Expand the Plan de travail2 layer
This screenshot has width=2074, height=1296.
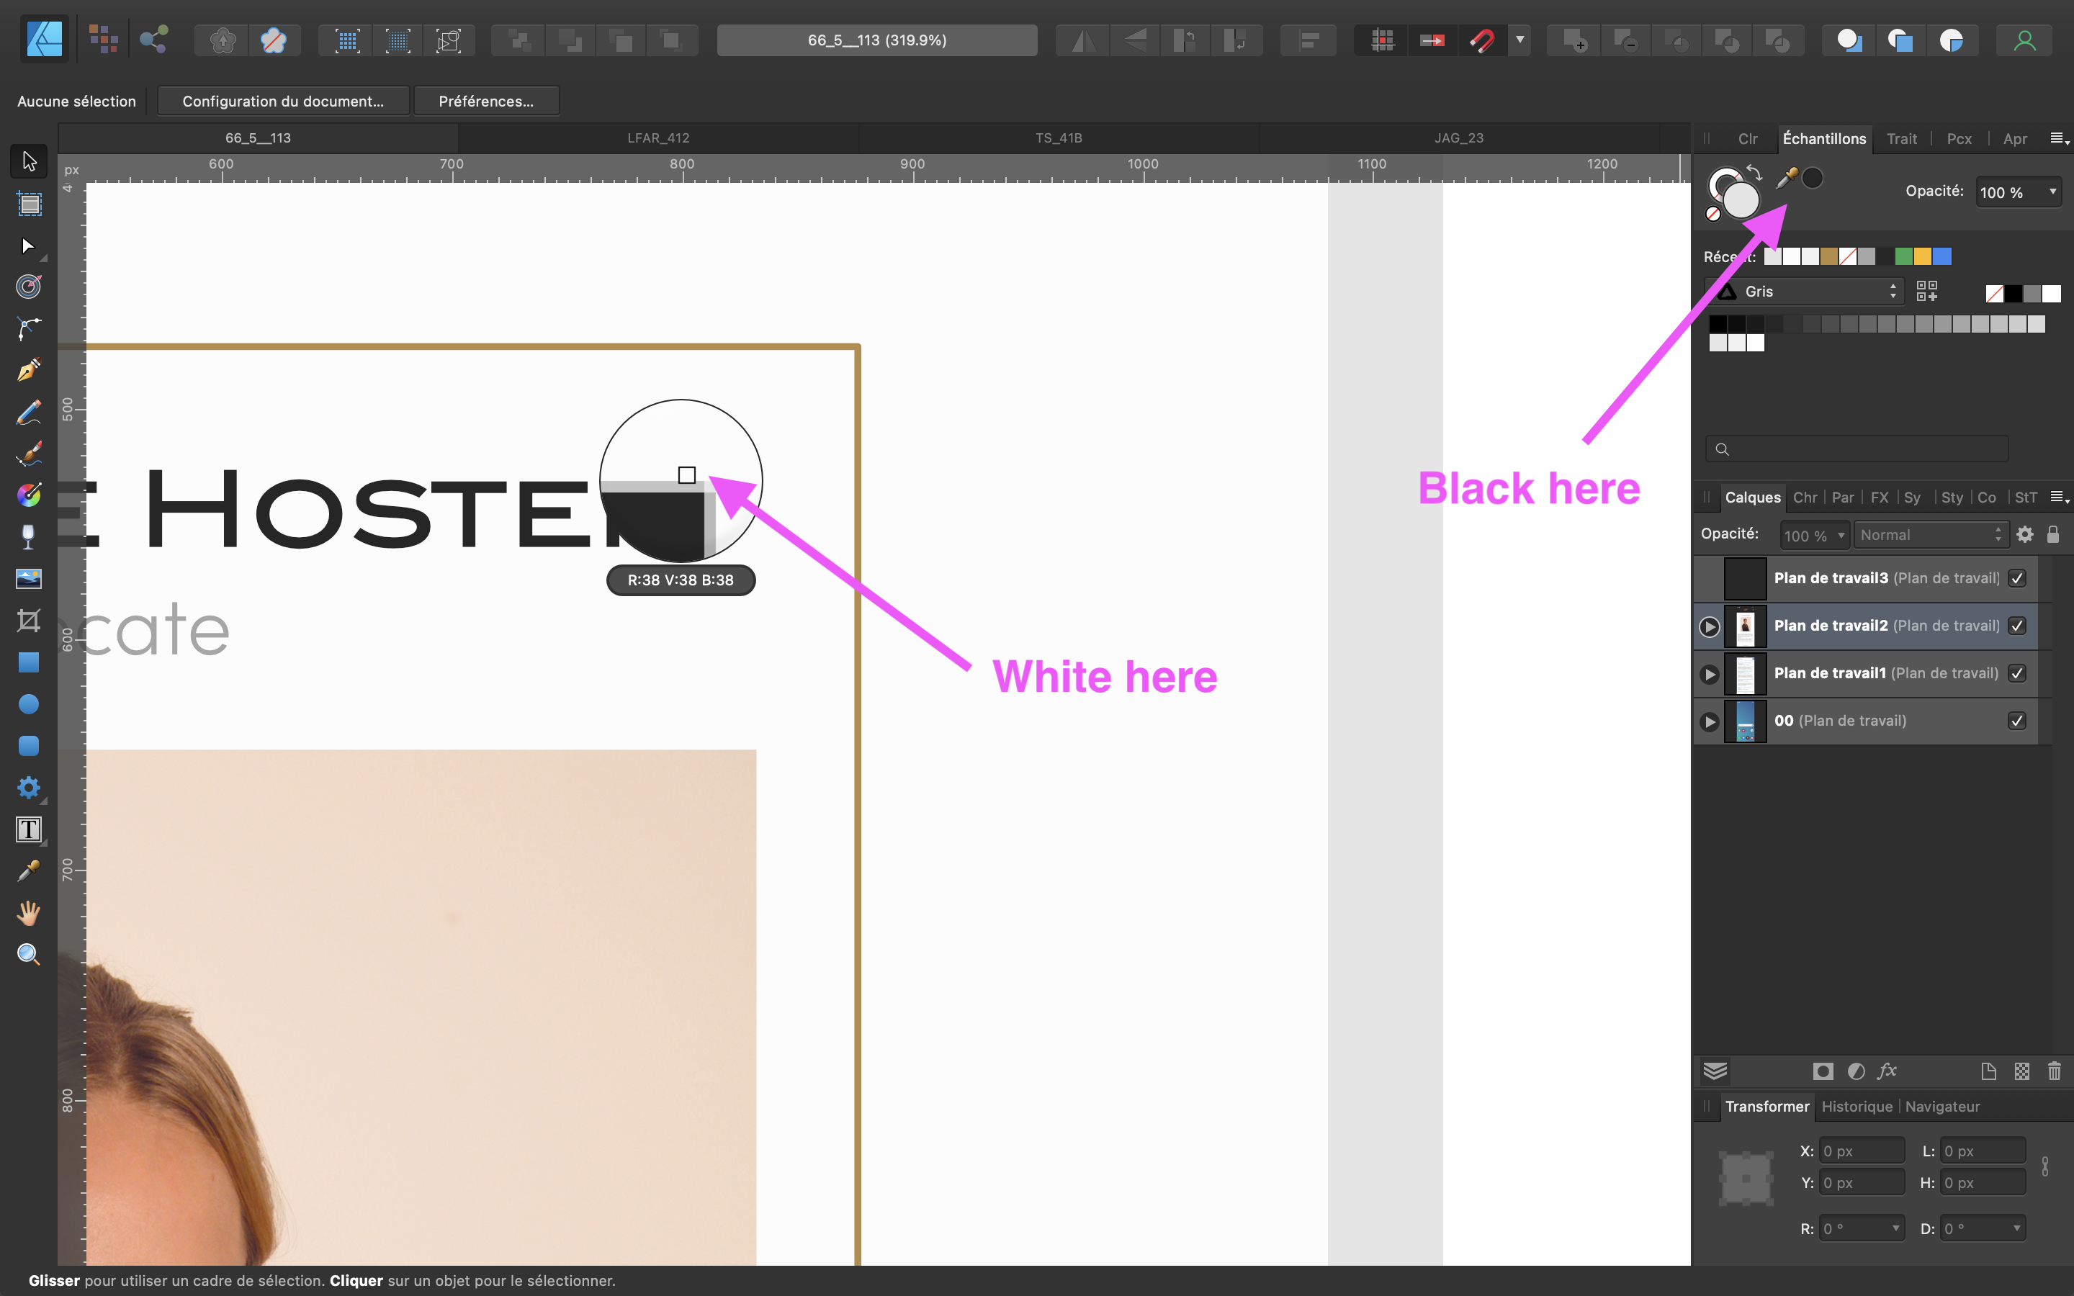click(1710, 626)
